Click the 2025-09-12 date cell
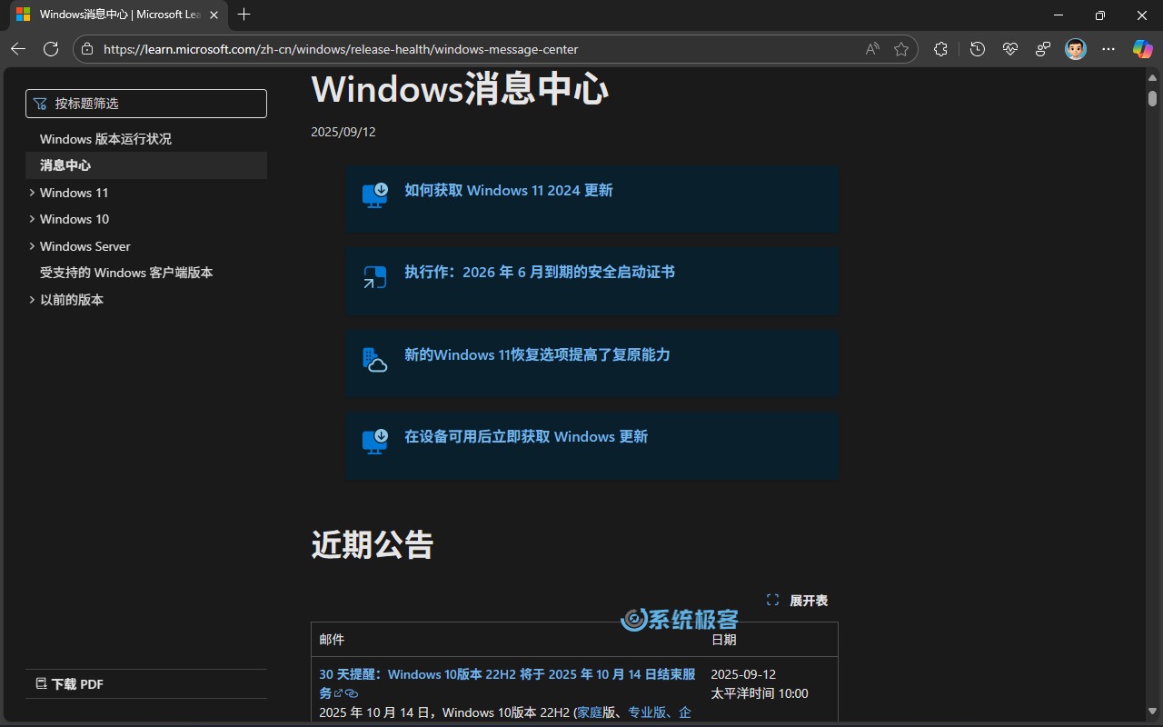Viewport: 1163px width, 727px height. click(x=743, y=674)
